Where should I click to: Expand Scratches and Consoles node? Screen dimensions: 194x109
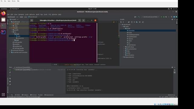tap(10, 52)
